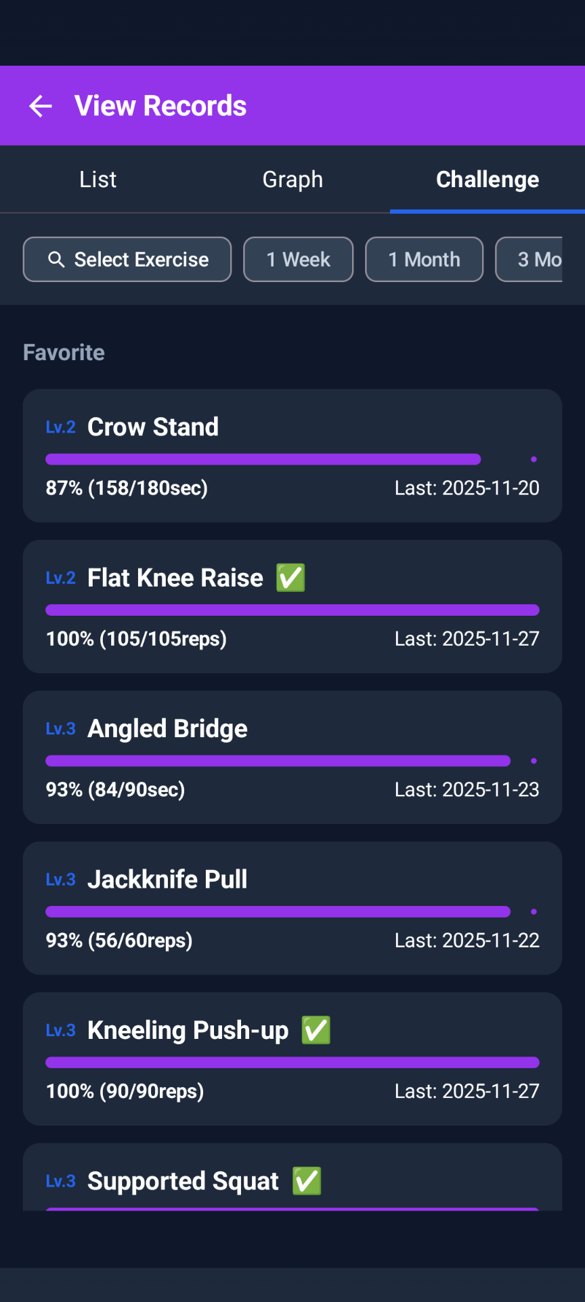Viewport: 585px width, 1302px height.
Task: Click the search magnifier icon
Action: click(56, 260)
